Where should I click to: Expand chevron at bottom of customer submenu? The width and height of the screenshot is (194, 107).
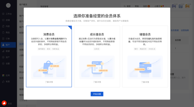27,106
